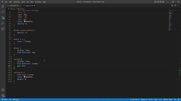Click the feedback icon in status bar

point(175,100)
